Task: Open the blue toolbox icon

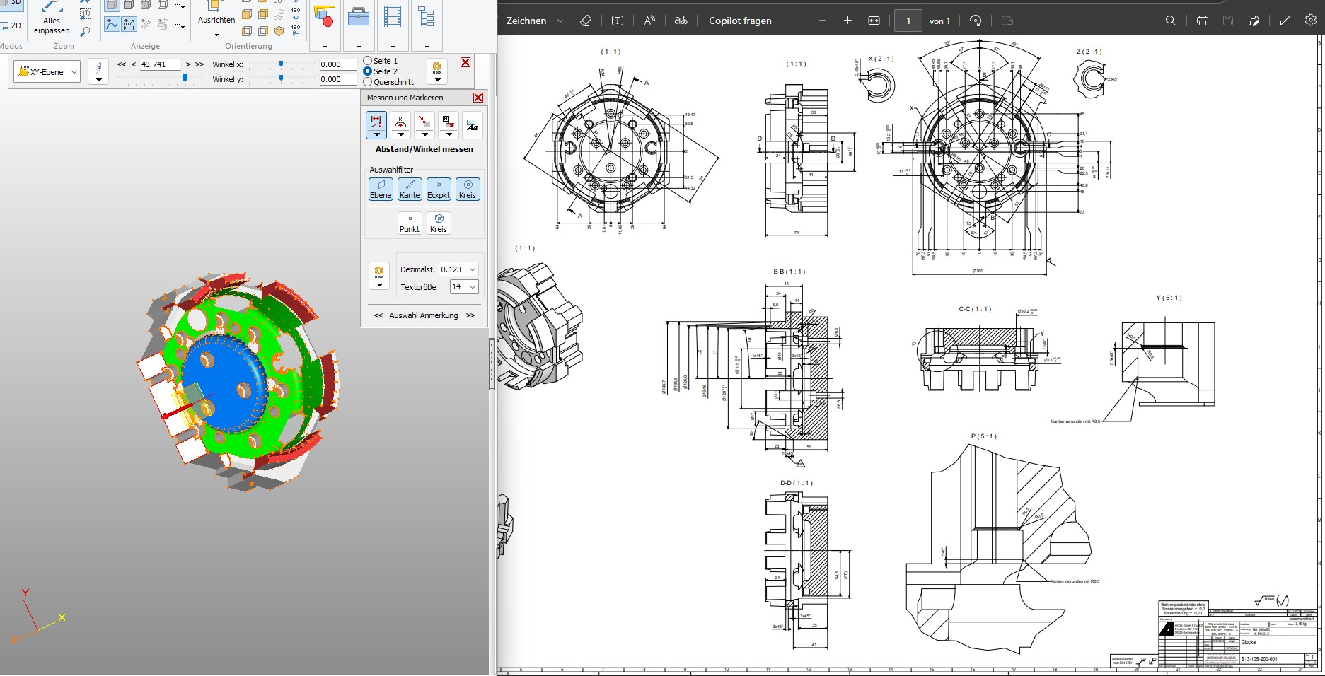Action: pyautogui.click(x=359, y=17)
